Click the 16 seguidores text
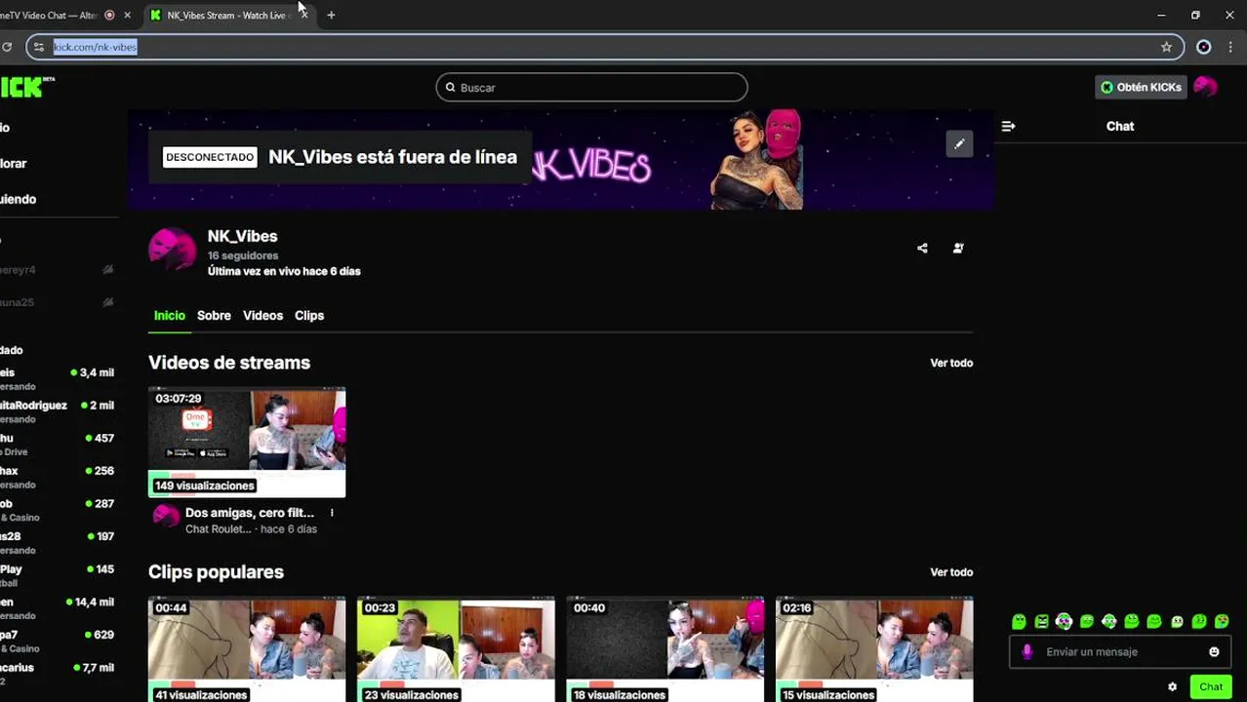 click(243, 255)
